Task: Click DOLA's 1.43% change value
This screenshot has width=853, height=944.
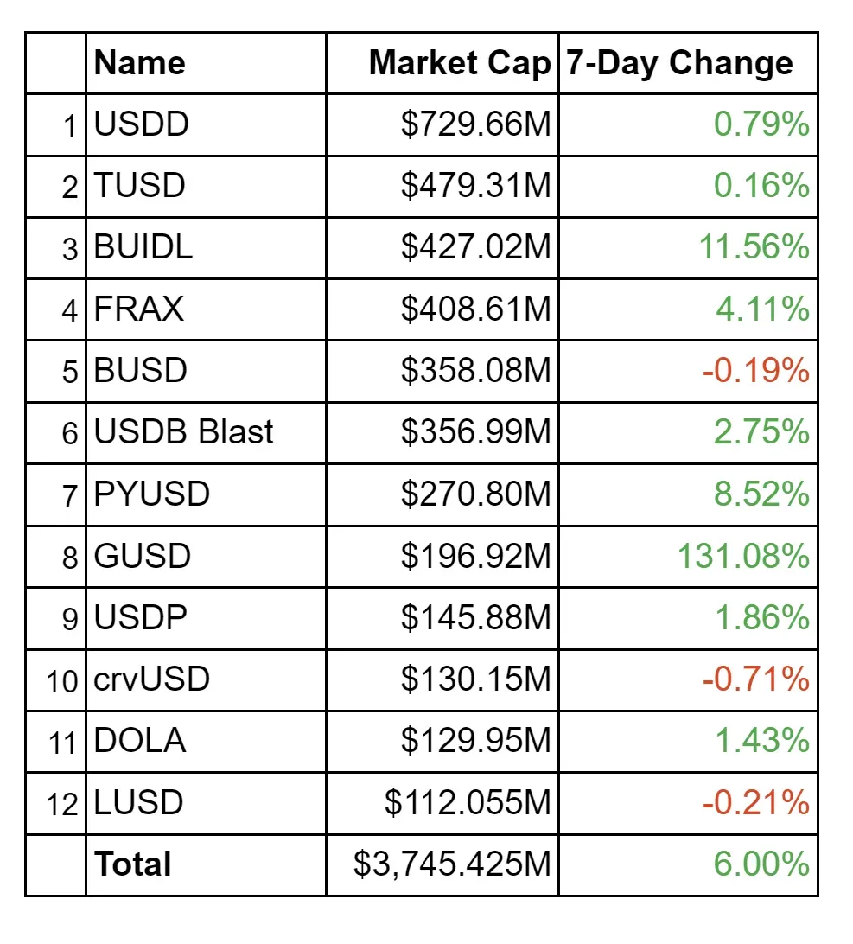Action: [761, 742]
